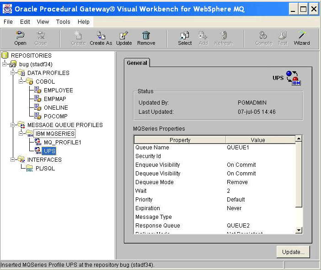
Task: Open the Tools menu
Action: 63,21
